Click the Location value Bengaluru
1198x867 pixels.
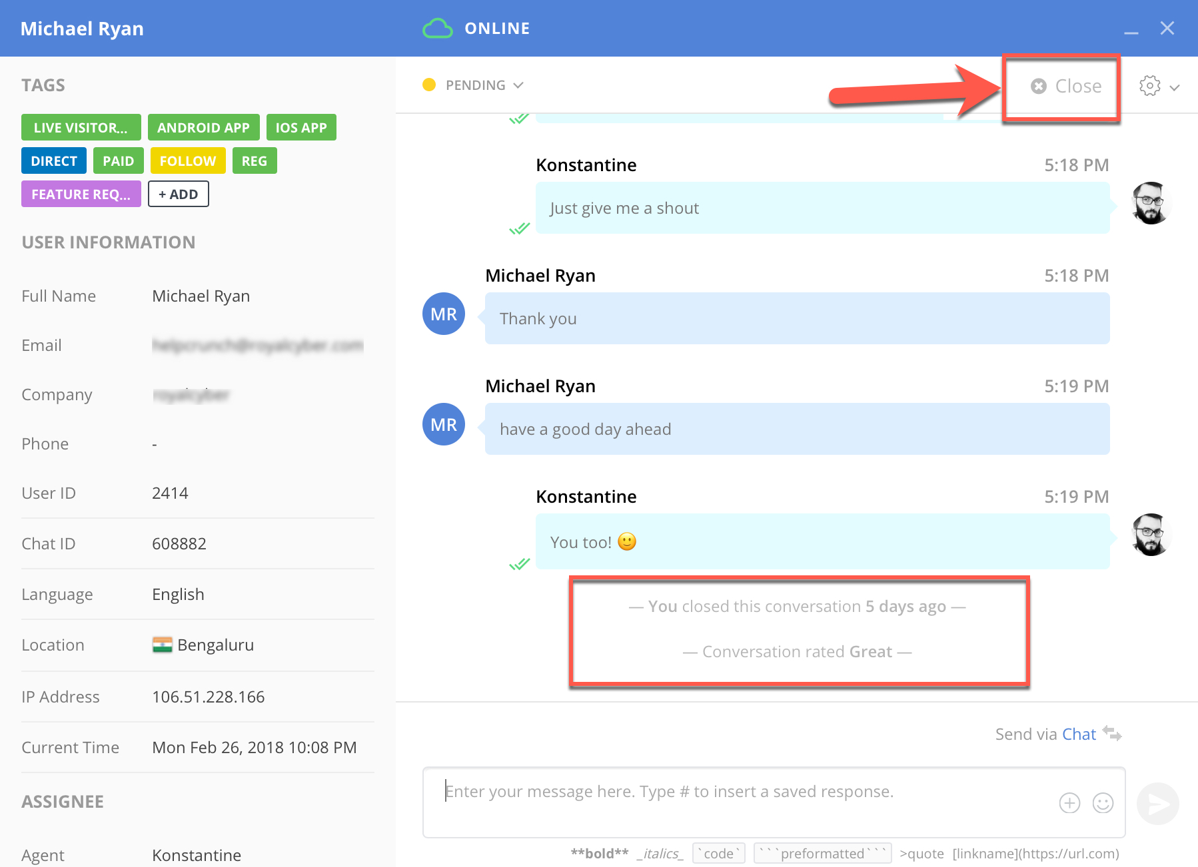215,645
